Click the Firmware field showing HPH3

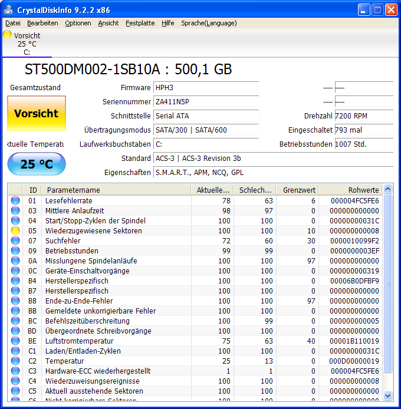pos(206,88)
